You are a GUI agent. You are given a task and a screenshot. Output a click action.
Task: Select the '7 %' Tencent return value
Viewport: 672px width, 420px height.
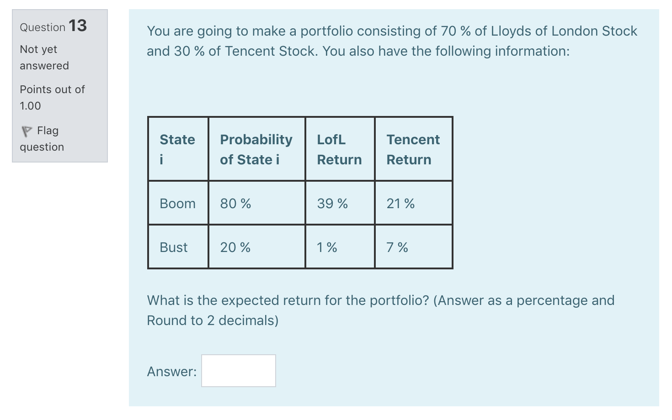click(396, 247)
